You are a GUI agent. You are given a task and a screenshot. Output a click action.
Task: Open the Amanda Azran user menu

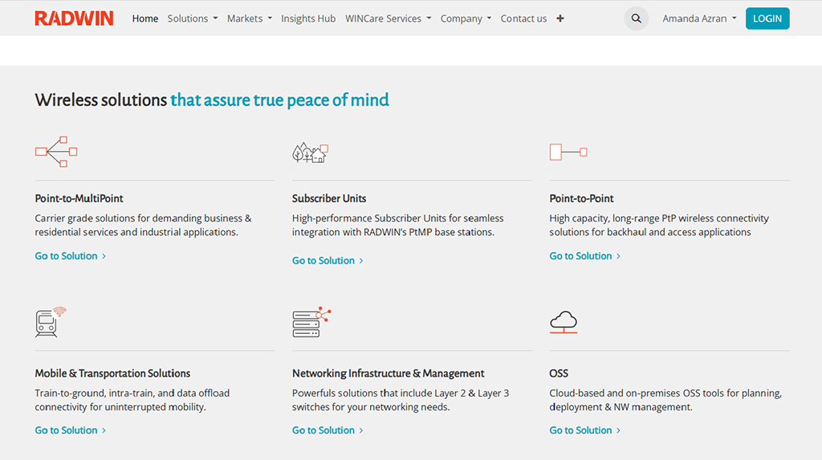pos(698,18)
